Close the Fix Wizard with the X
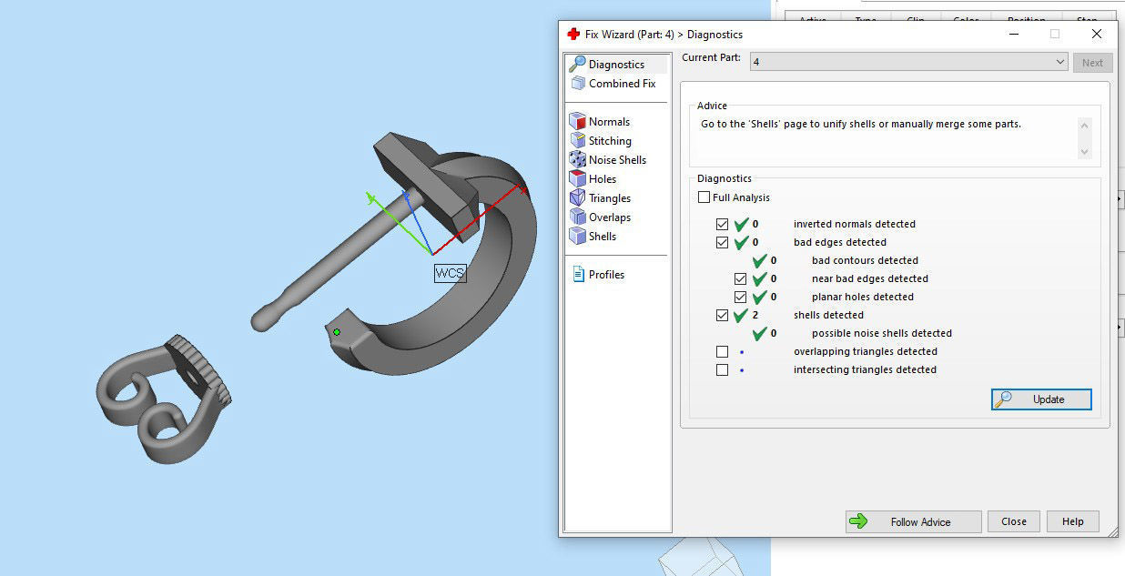Viewport: 1125px width, 576px height. 1097,34
